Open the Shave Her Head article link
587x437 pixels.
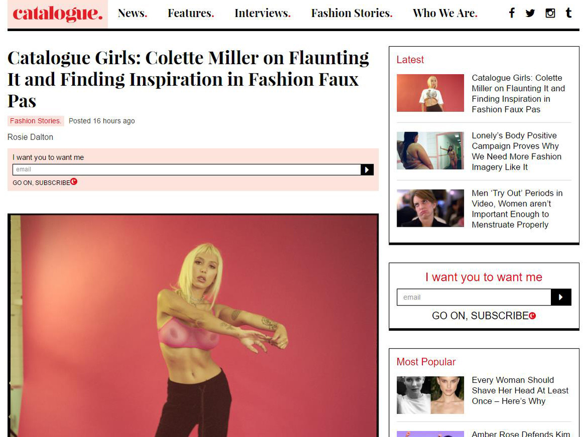pyautogui.click(x=520, y=391)
